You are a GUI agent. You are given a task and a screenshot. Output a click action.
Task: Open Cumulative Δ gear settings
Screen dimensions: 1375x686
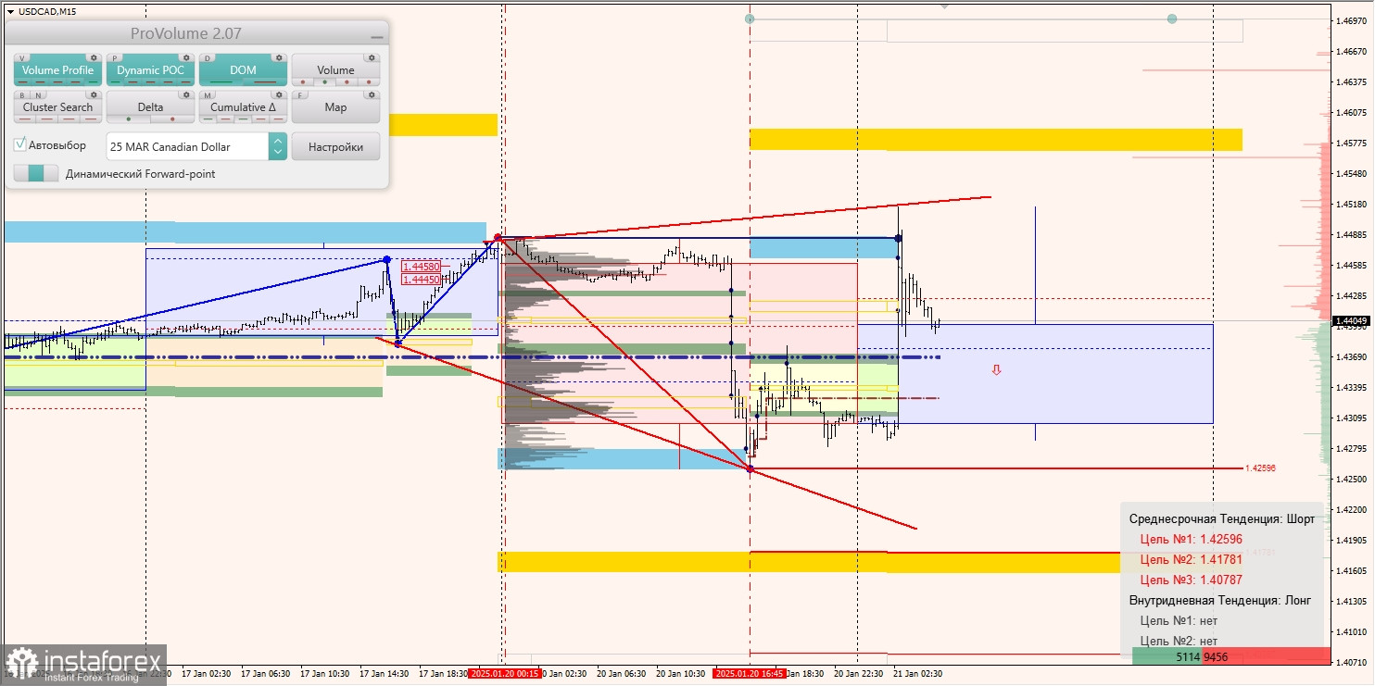pyautogui.click(x=279, y=94)
